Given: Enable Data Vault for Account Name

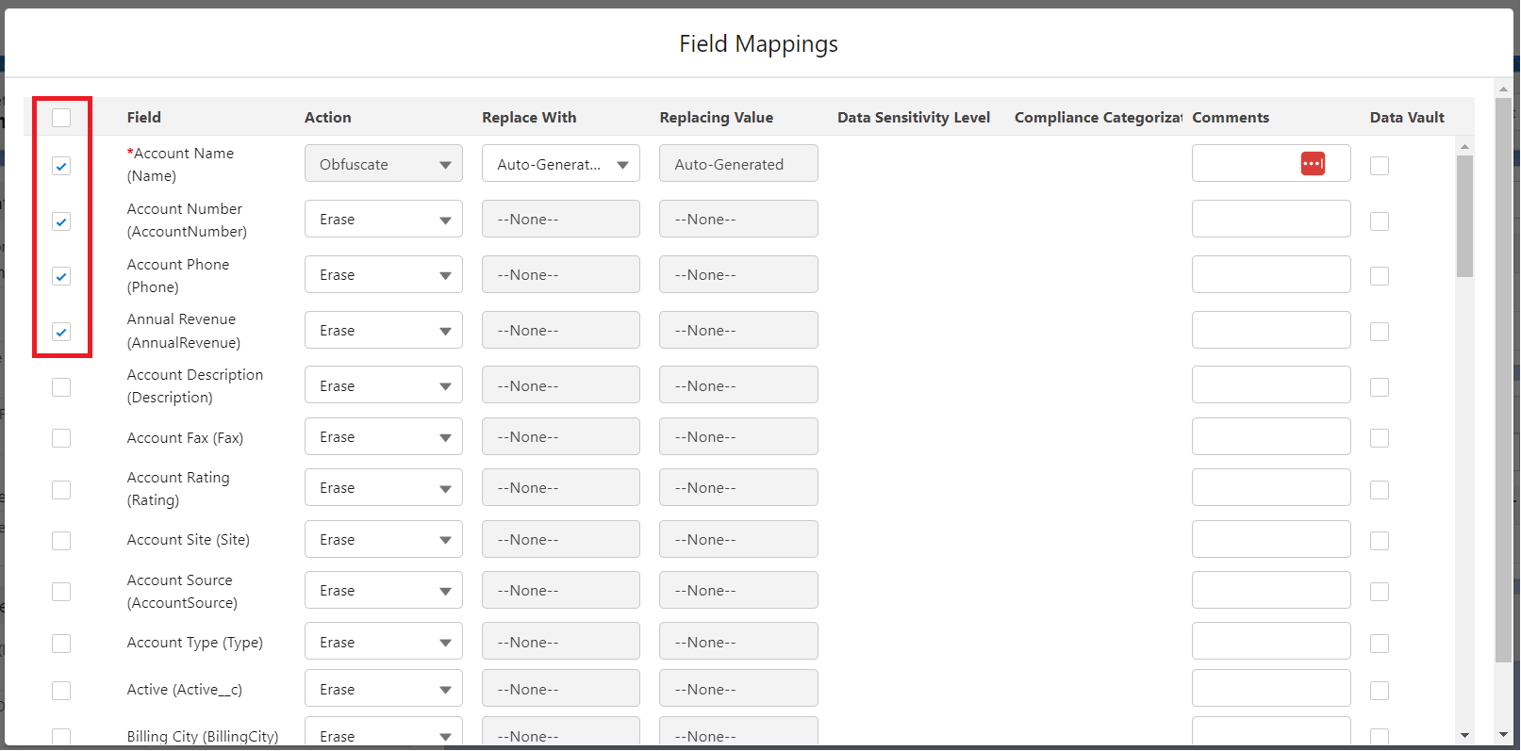Looking at the screenshot, I should point(1380,166).
